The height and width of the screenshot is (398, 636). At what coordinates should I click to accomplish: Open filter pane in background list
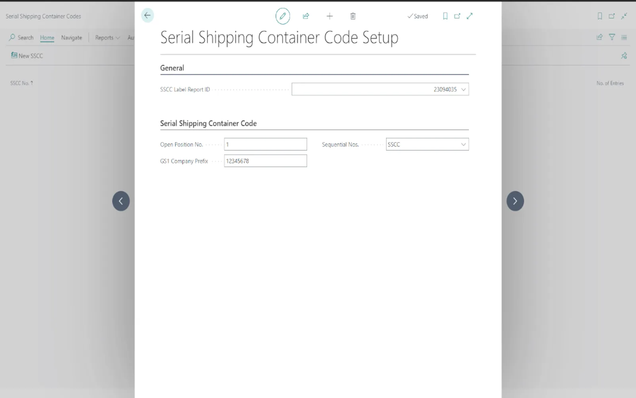click(x=612, y=37)
